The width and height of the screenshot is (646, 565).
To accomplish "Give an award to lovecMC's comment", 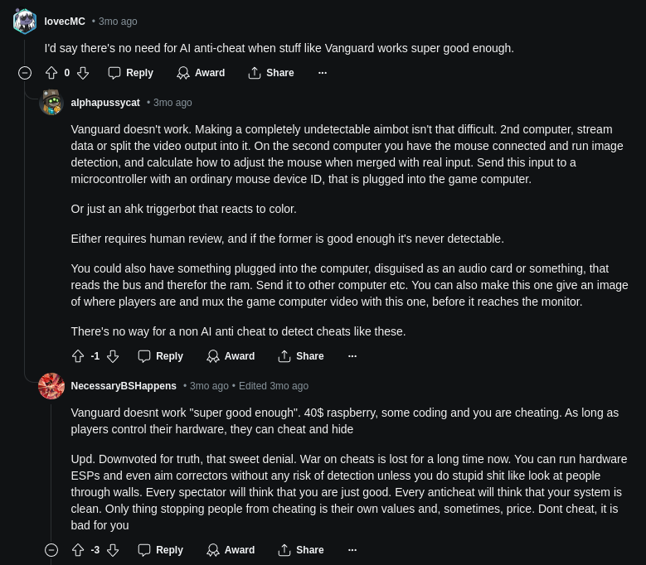I will point(201,73).
